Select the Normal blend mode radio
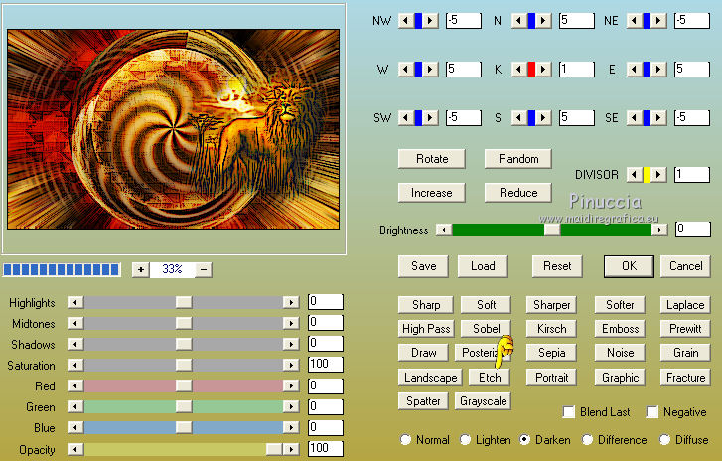 coord(405,440)
